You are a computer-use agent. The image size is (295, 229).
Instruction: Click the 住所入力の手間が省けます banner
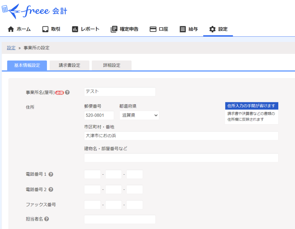pos(251,106)
